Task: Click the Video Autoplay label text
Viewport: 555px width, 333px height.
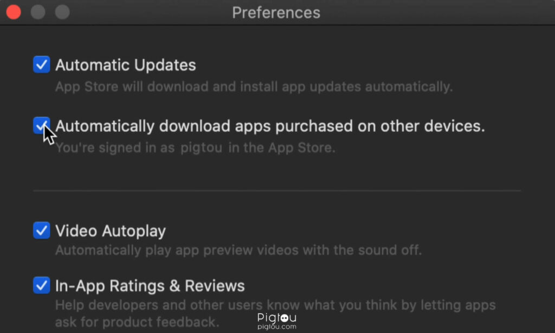Action: click(x=111, y=231)
